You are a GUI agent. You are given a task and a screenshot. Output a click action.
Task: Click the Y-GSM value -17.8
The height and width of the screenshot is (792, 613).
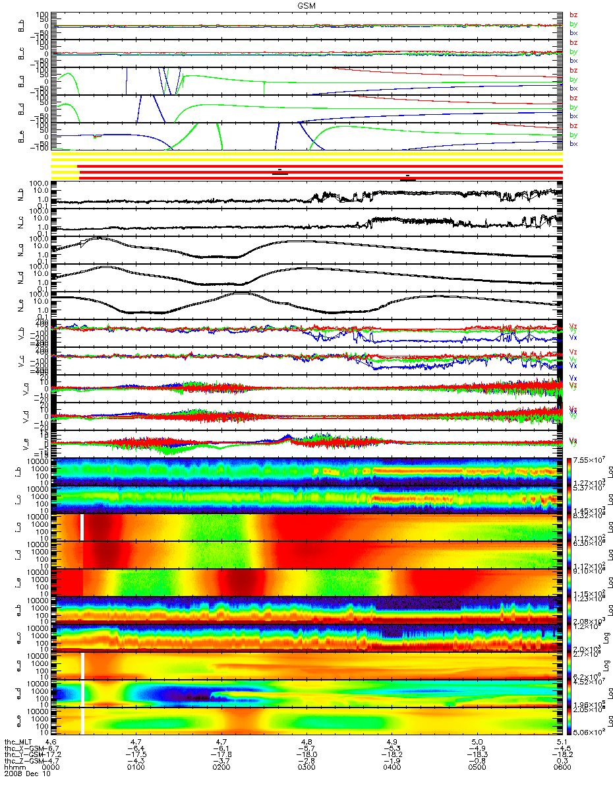pos(221,754)
